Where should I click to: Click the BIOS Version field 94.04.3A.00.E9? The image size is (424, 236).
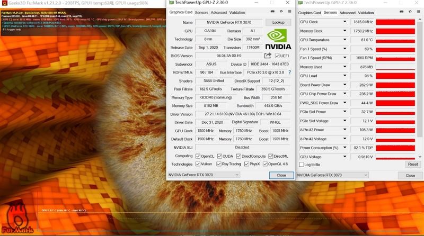click(229, 56)
